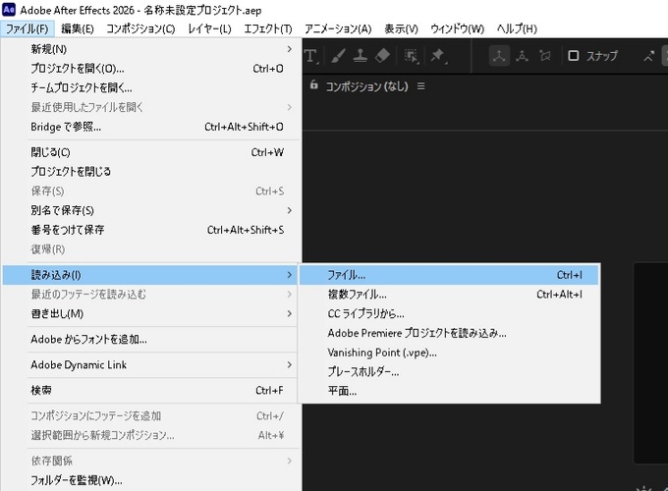The height and width of the screenshot is (491, 668).
Task: Choose Vanishing Point (.vpe)...
Action: 449,353
